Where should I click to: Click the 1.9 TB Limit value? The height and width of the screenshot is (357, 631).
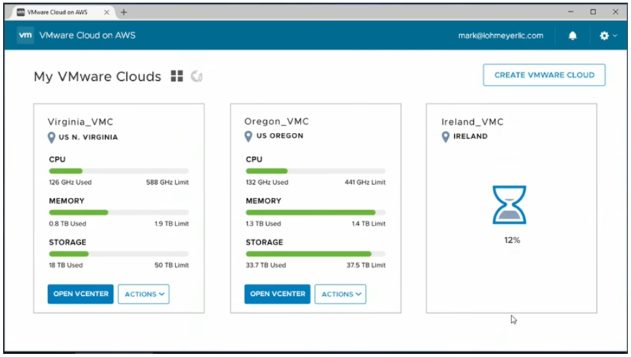click(x=172, y=224)
